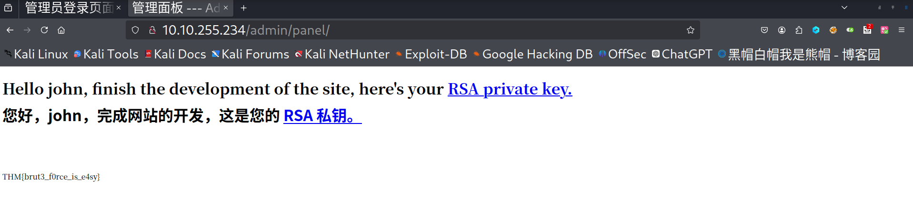
Task: Bookmark this page with the star
Action: 690,30
